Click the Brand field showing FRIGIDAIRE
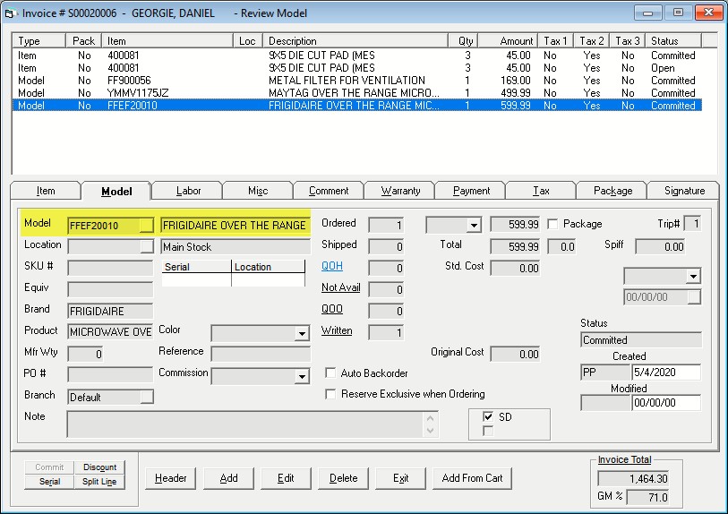 click(110, 311)
